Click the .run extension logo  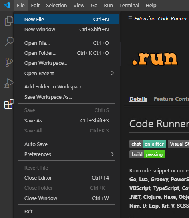point(155,58)
